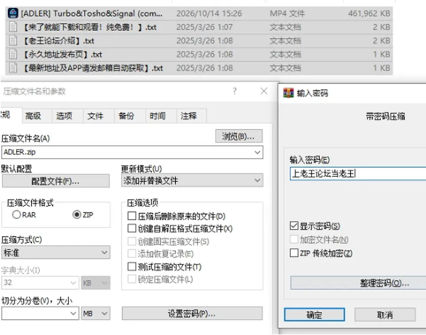Open the 压缩方式 dropdown

[56, 252]
